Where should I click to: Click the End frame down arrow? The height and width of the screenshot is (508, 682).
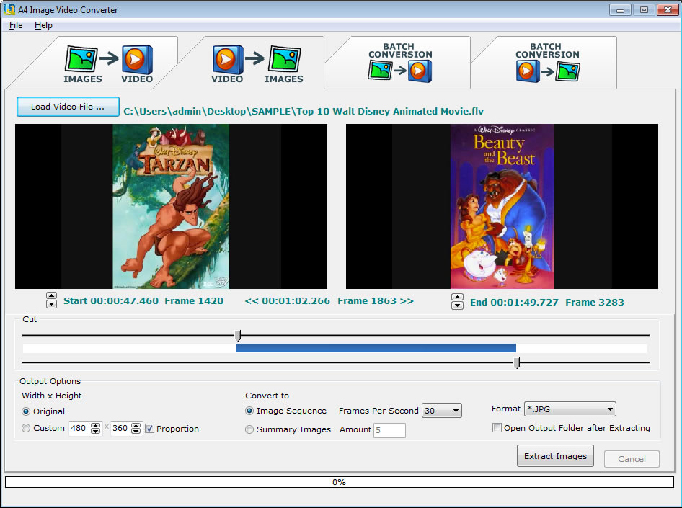click(457, 306)
